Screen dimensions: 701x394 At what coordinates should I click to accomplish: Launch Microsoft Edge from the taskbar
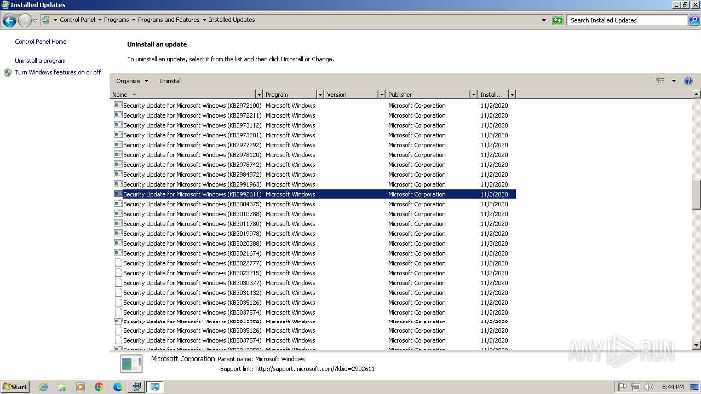pos(118,387)
